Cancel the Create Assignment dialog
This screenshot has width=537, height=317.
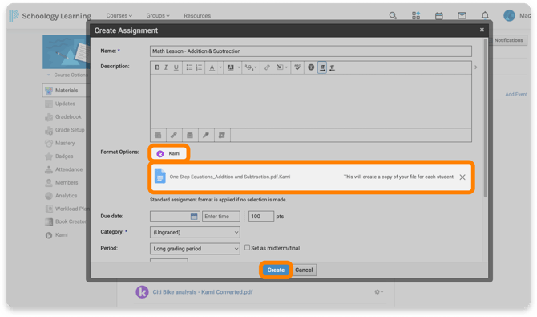[x=304, y=270]
